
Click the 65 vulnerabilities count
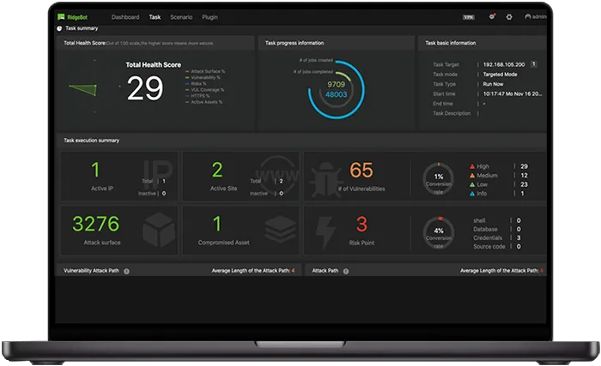pyautogui.click(x=361, y=170)
